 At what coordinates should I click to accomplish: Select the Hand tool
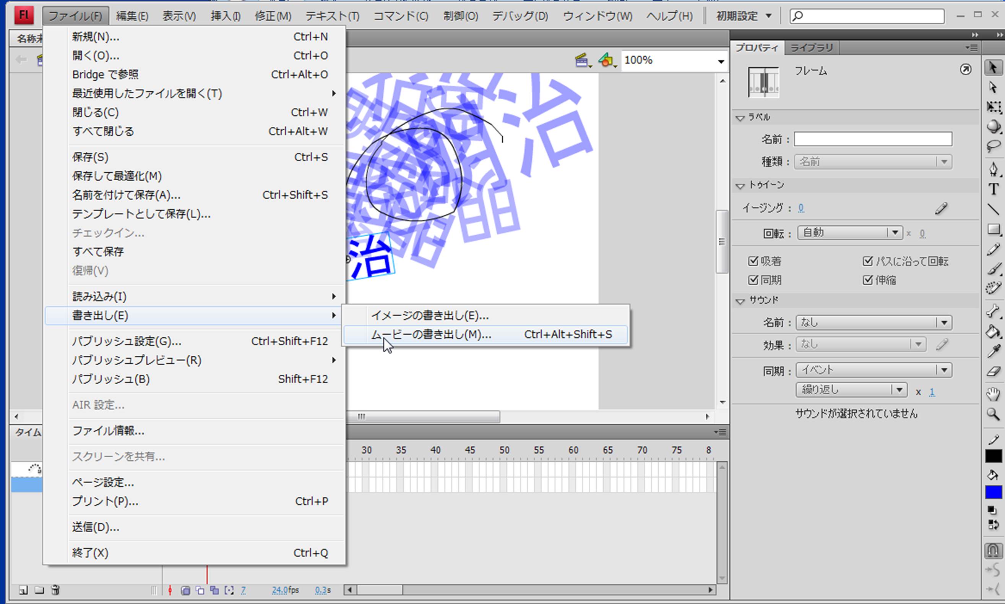point(993,393)
